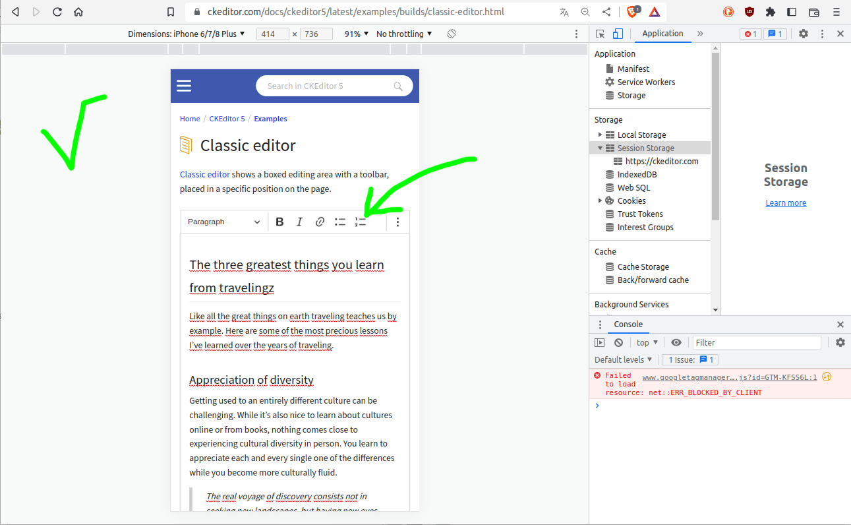Viewport: 851px width, 525px height.
Task: Bookmark this page
Action: point(171,12)
